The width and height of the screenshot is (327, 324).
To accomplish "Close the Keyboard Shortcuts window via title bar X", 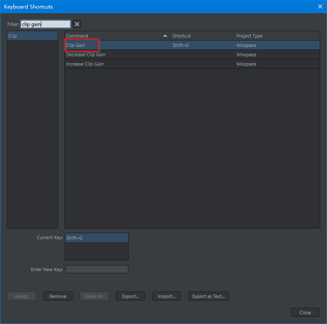I will pyautogui.click(x=320, y=6).
